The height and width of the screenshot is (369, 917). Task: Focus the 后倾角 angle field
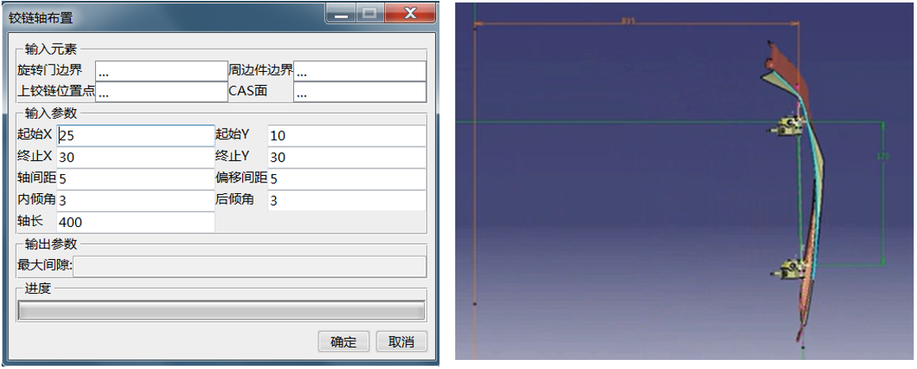[346, 200]
